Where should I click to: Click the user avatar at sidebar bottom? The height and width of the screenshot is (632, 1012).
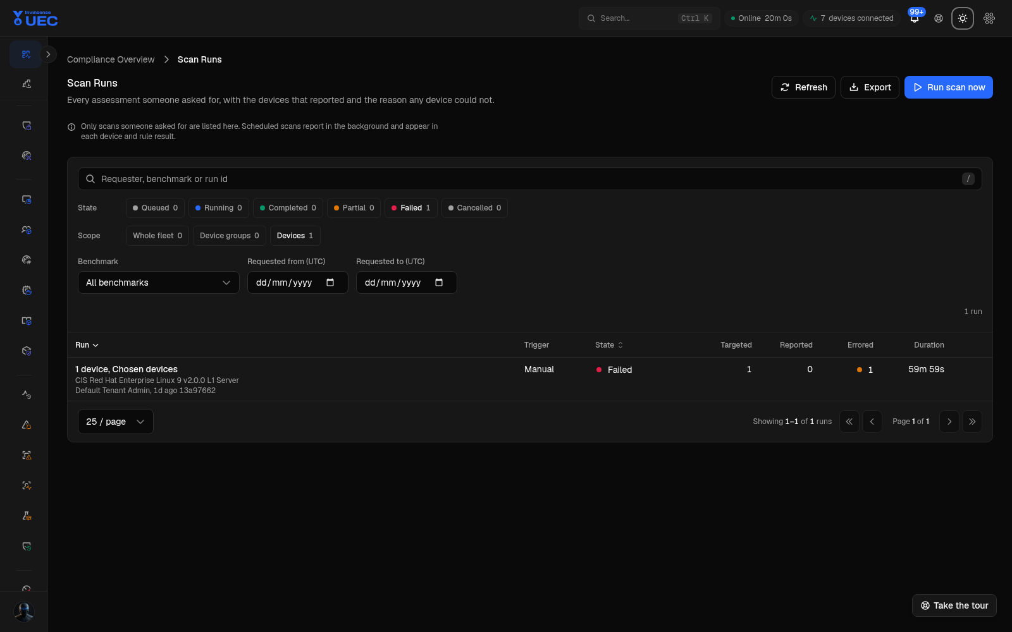(24, 611)
